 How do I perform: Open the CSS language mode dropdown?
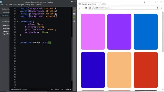(x=57, y=89)
